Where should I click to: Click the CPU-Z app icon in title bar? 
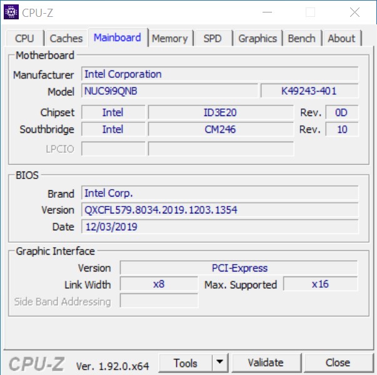tap(11, 12)
